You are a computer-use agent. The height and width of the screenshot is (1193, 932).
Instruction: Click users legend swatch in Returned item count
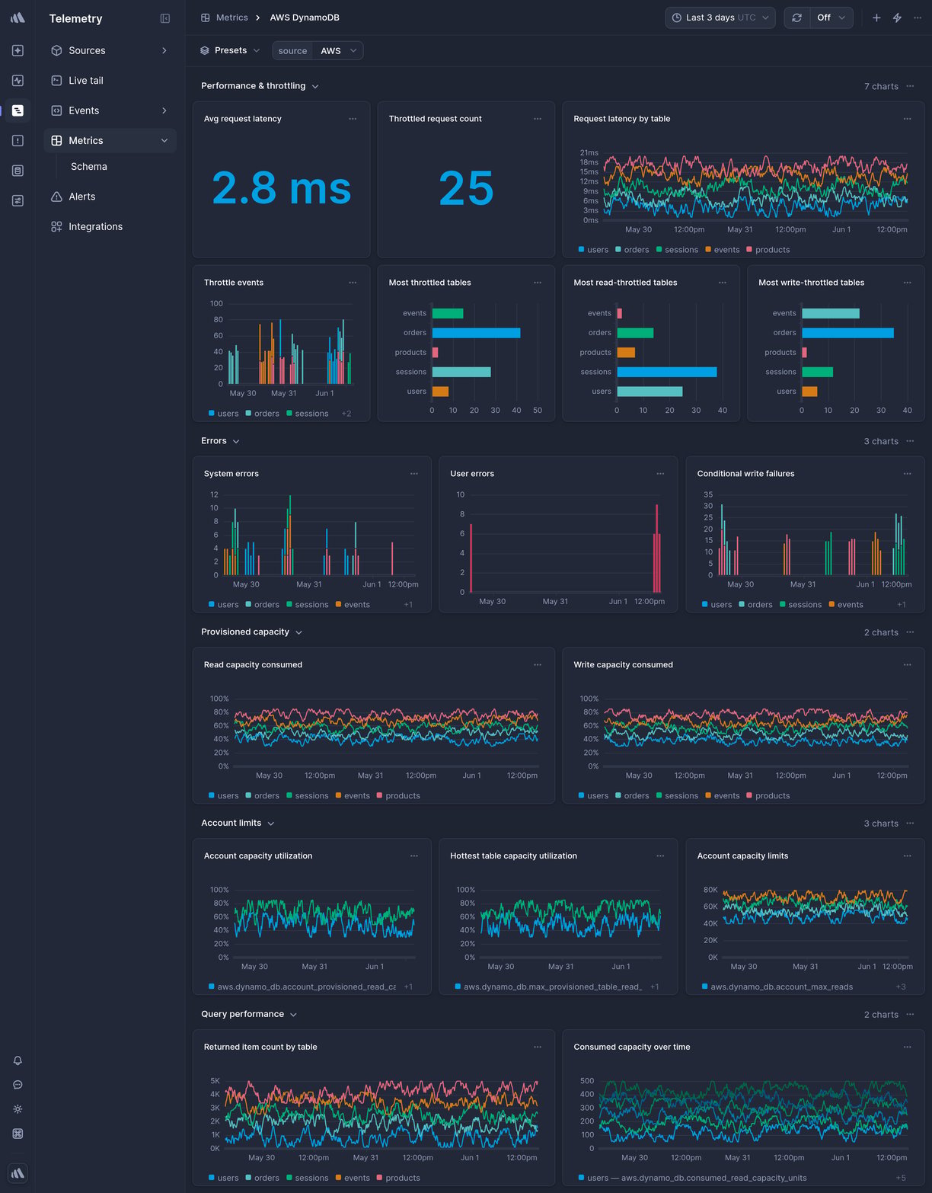(x=212, y=1178)
